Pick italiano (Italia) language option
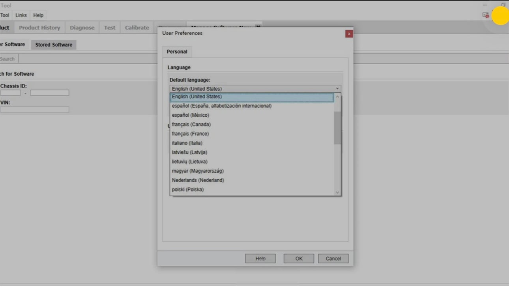The width and height of the screenshot is (509, 287). point(252,143)
